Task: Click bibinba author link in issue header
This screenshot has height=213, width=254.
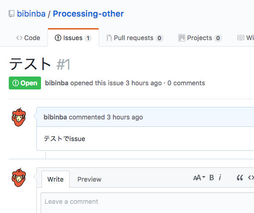Action: [x=57, y=83]
